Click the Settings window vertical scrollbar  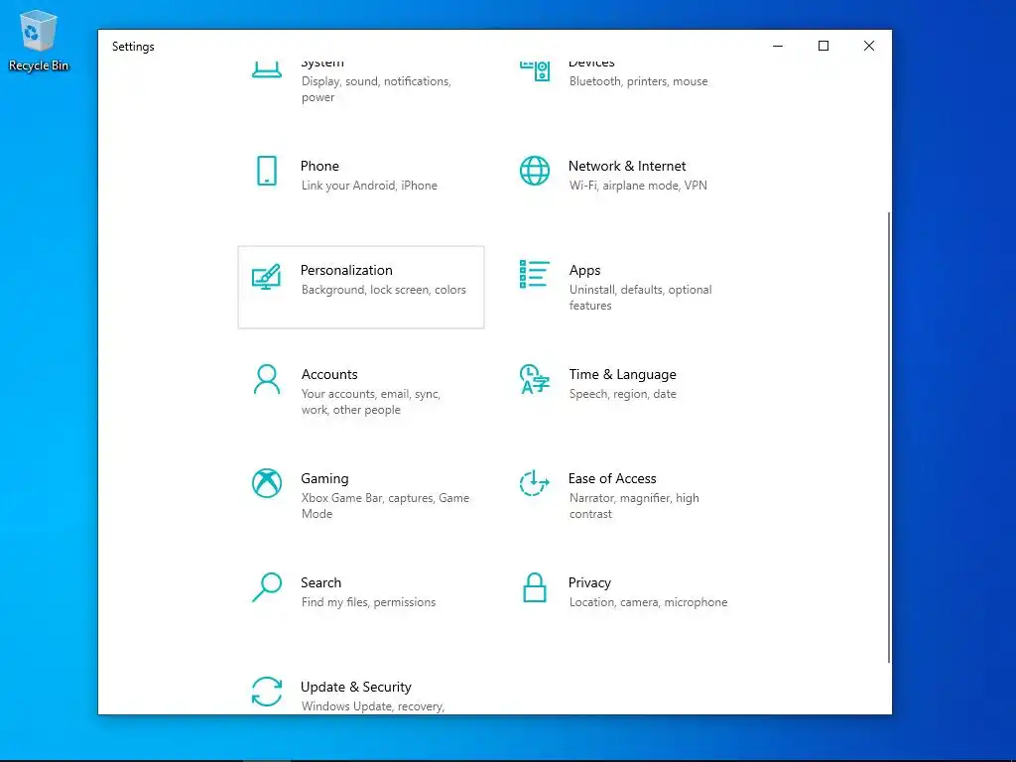[x=888, y=438]
